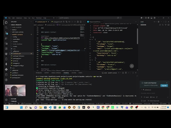Open the Source Control view
This screenshot has width=171, height=128.
(6, 33)
